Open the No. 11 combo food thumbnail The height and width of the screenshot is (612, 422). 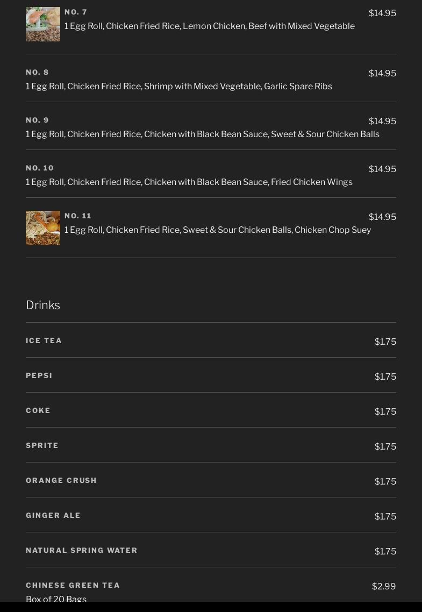pos(43,228)
